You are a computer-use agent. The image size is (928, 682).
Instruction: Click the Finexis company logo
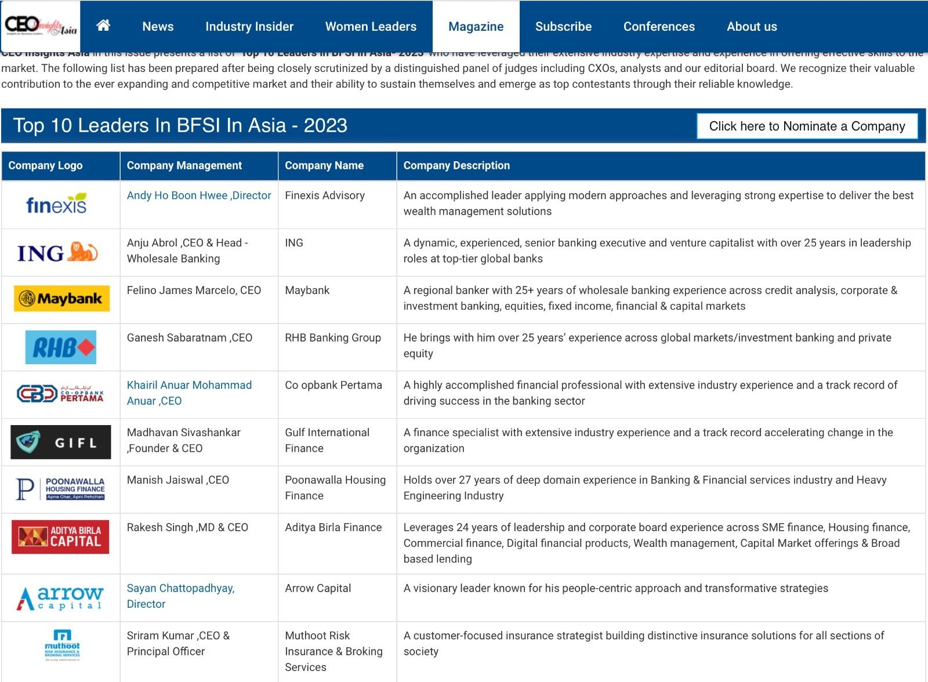tap(57, 204)
